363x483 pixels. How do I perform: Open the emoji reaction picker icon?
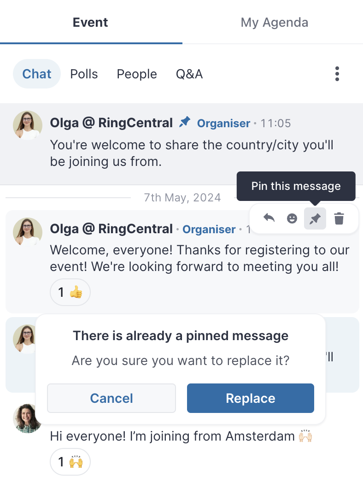292,218
